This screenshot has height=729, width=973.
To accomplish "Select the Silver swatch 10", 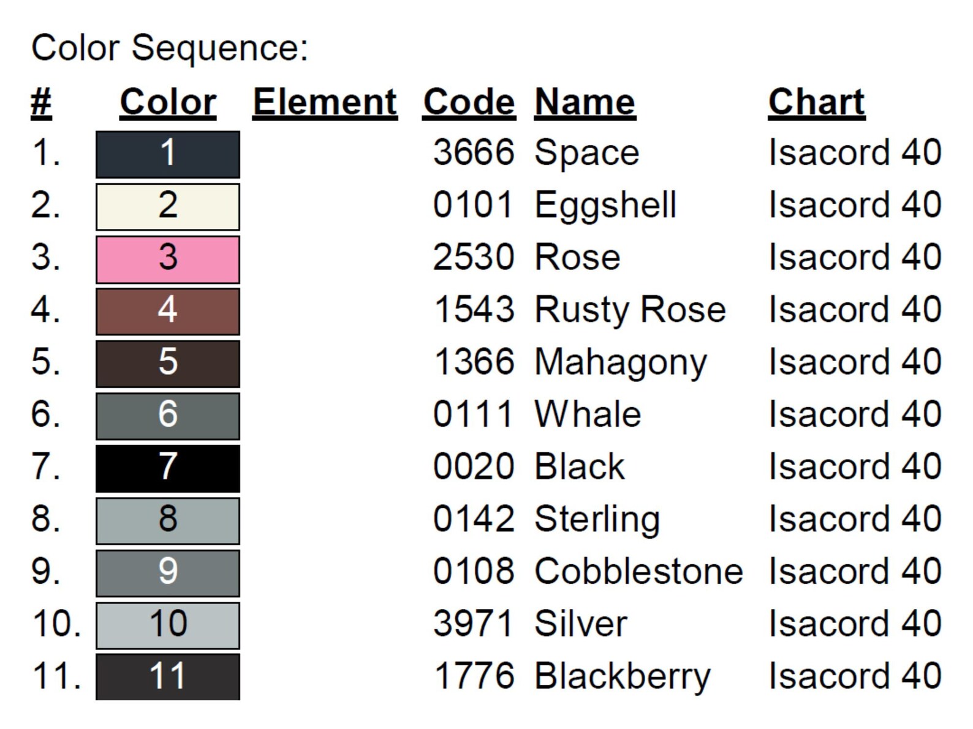I will coord(167,626).
